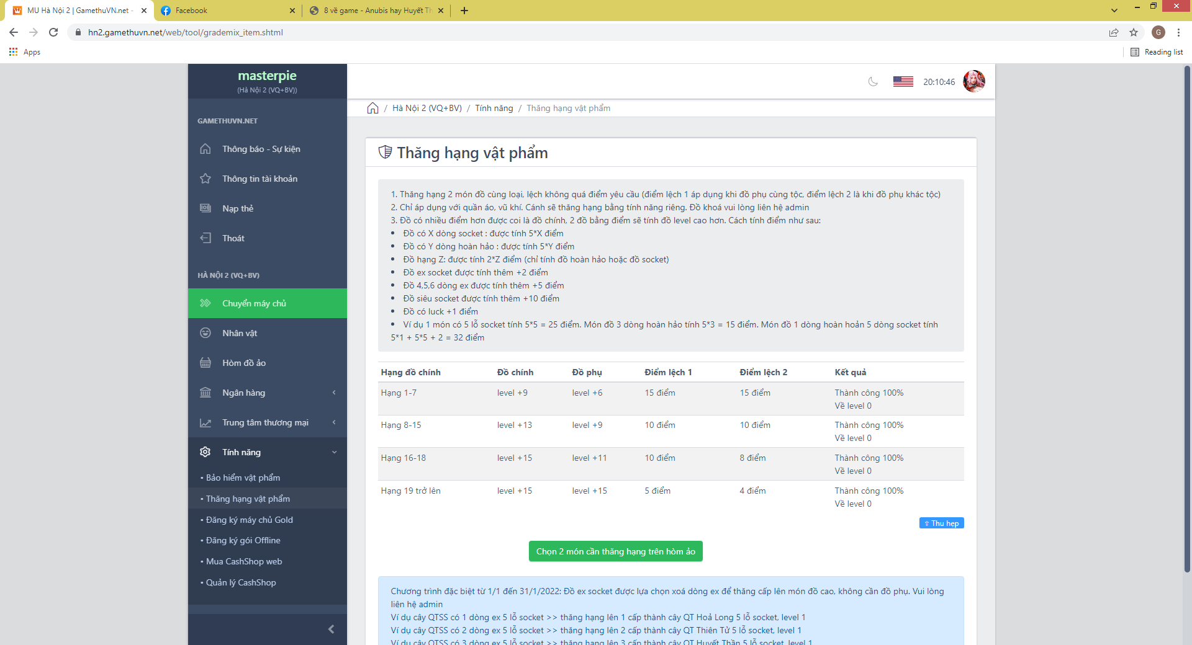Expand Trung tâm thương mại submenu
The width and height of the screenshot is (1192, 645).
[267, 423]
